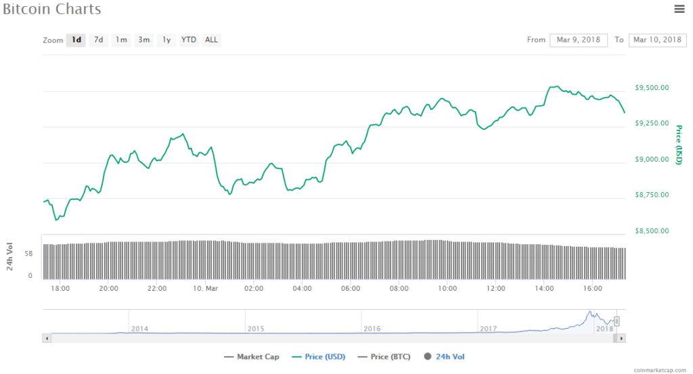693x374 pixels.
Task: Click navigator scrollbar right arrow
Action: click(x=622, y=337)
